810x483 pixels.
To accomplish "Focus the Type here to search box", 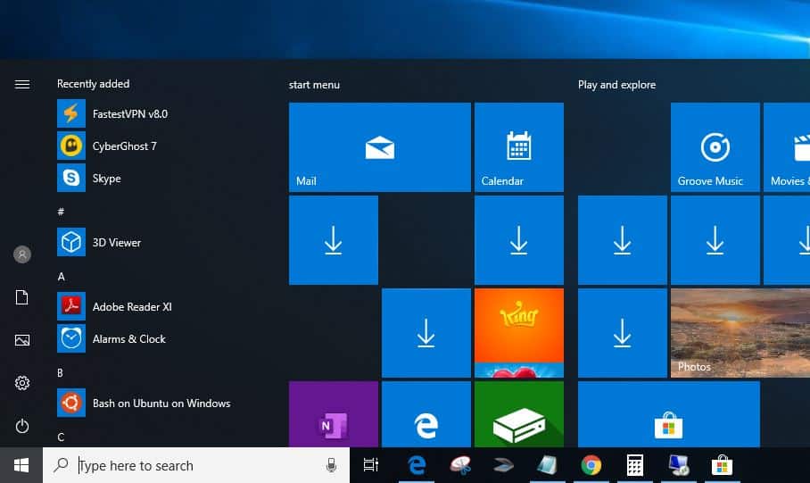I will 195,465.
